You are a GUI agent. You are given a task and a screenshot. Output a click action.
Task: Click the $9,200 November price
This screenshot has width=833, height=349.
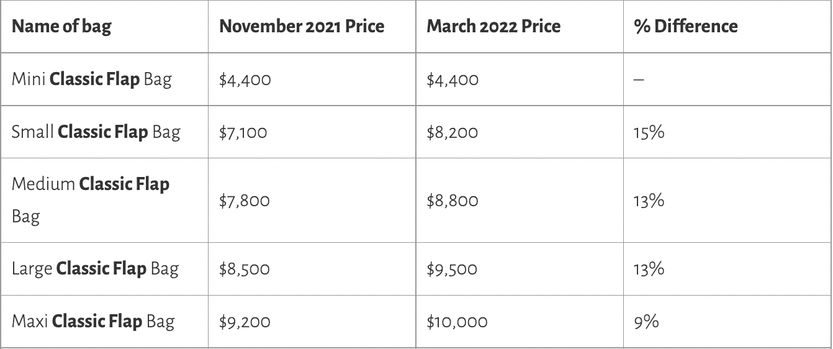click(x=245, y=322)
